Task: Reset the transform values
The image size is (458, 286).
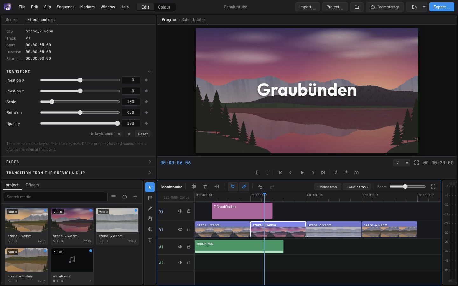Action: tap(143, 134)
